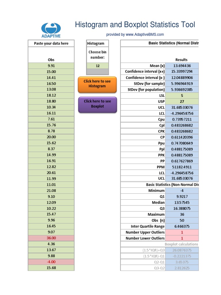Image resolution: width=221 pixels, height=295 pixels.
Task: Select the Median value 13.57545
Action: (182, 203)
